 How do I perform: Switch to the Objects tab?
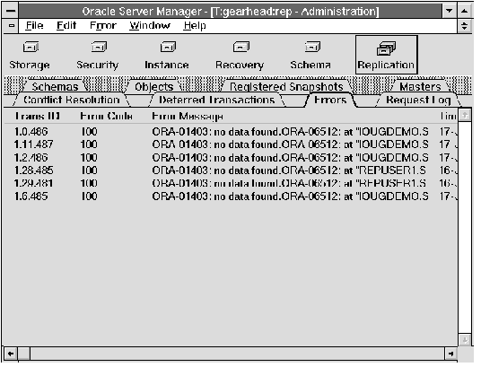154,87
